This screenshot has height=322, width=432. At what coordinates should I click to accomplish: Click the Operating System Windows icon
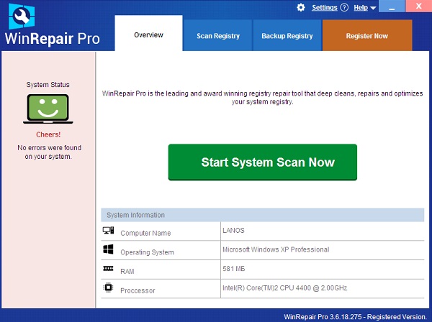click(109, 250)
